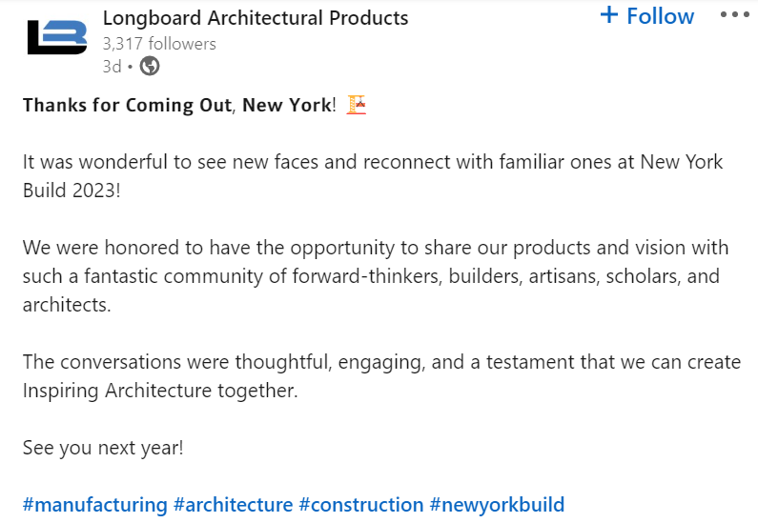Click the 'See you next year!' line
The width and height of the screenshot is (758, 523).
[103, 448]
